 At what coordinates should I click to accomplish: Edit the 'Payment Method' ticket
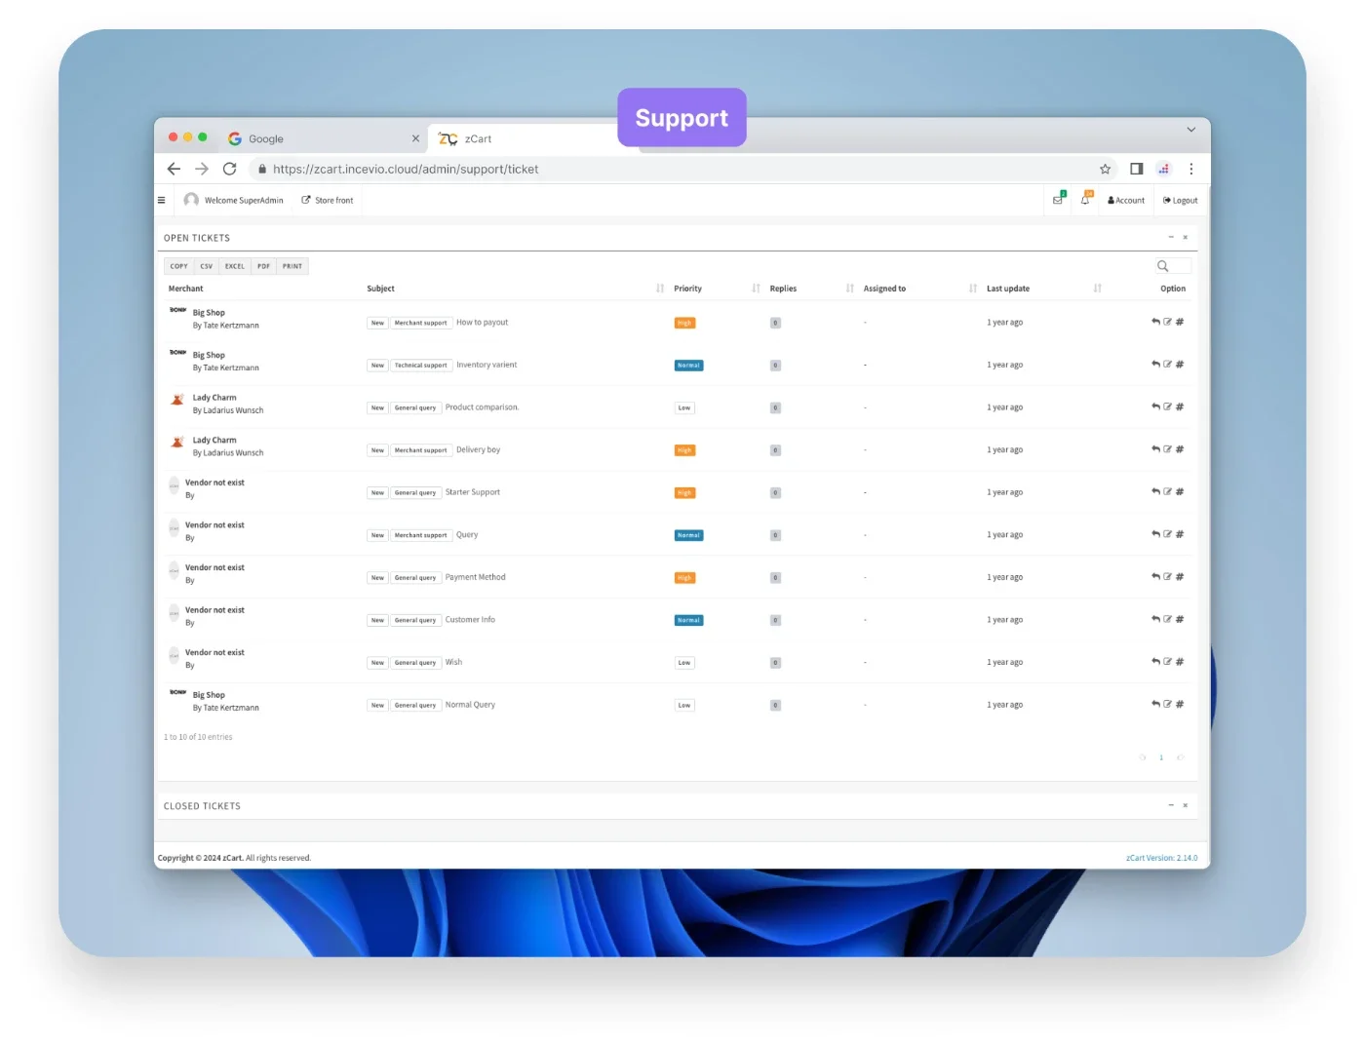coord(1167,577)
